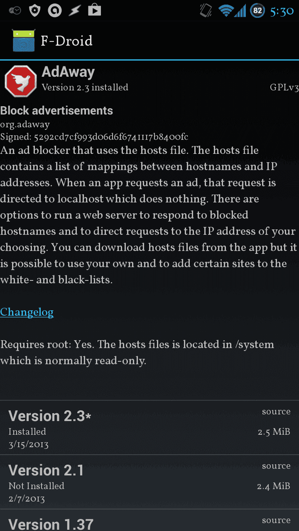The image size is (299, 531).
Task: Tap the AdAway red stop-sign icon
Action: (21, 81)
